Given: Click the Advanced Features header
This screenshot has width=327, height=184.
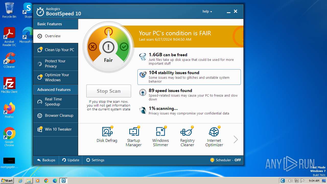Looking at the screenshot, I should 56,90.
